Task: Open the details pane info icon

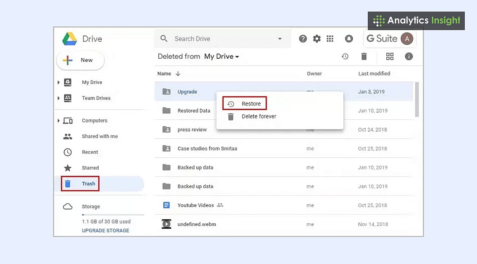Action: point(409,56)
